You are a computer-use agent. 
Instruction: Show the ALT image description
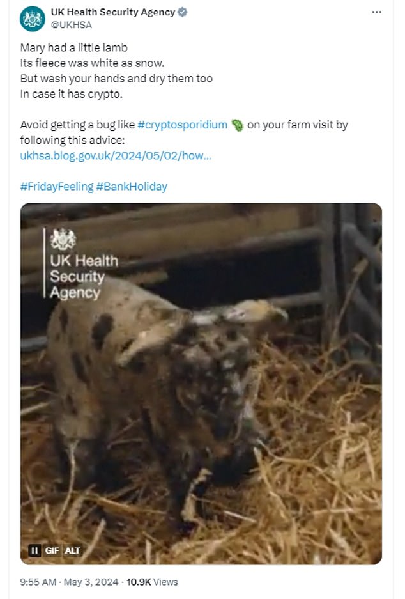pos(73,550)
